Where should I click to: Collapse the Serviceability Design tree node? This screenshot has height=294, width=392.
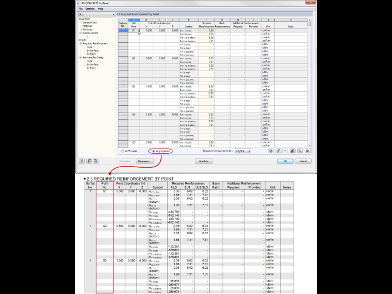80,57
